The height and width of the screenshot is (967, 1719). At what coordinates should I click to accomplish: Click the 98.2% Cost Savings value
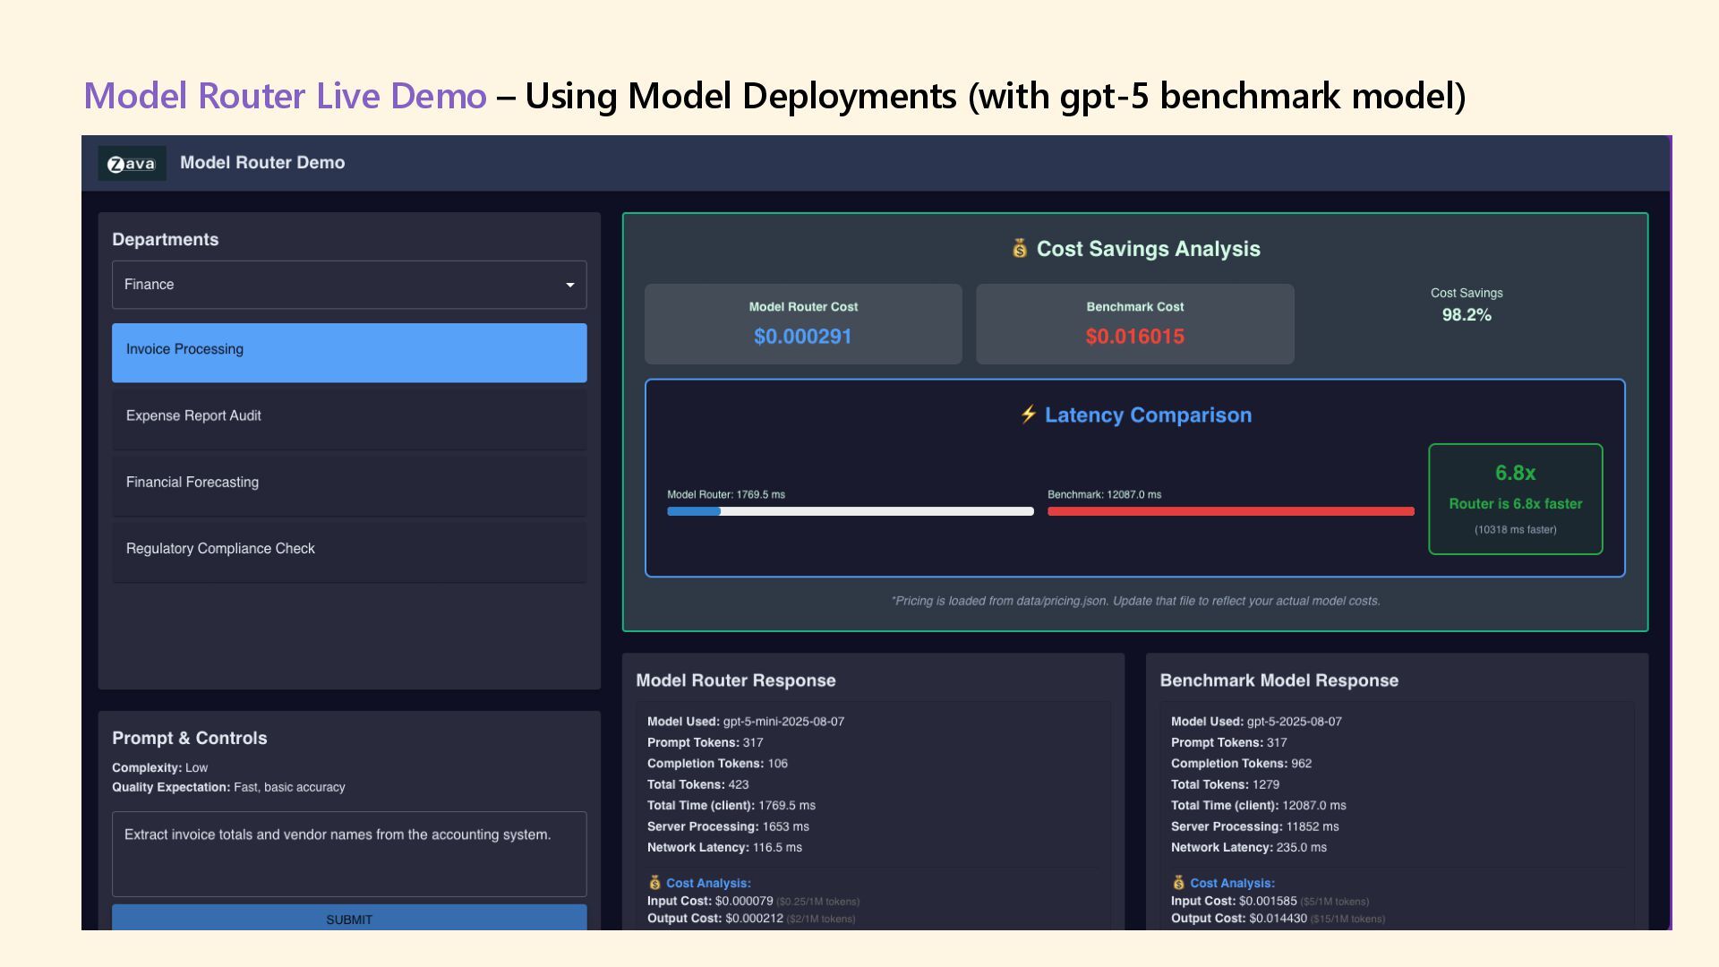[1466, 315]
